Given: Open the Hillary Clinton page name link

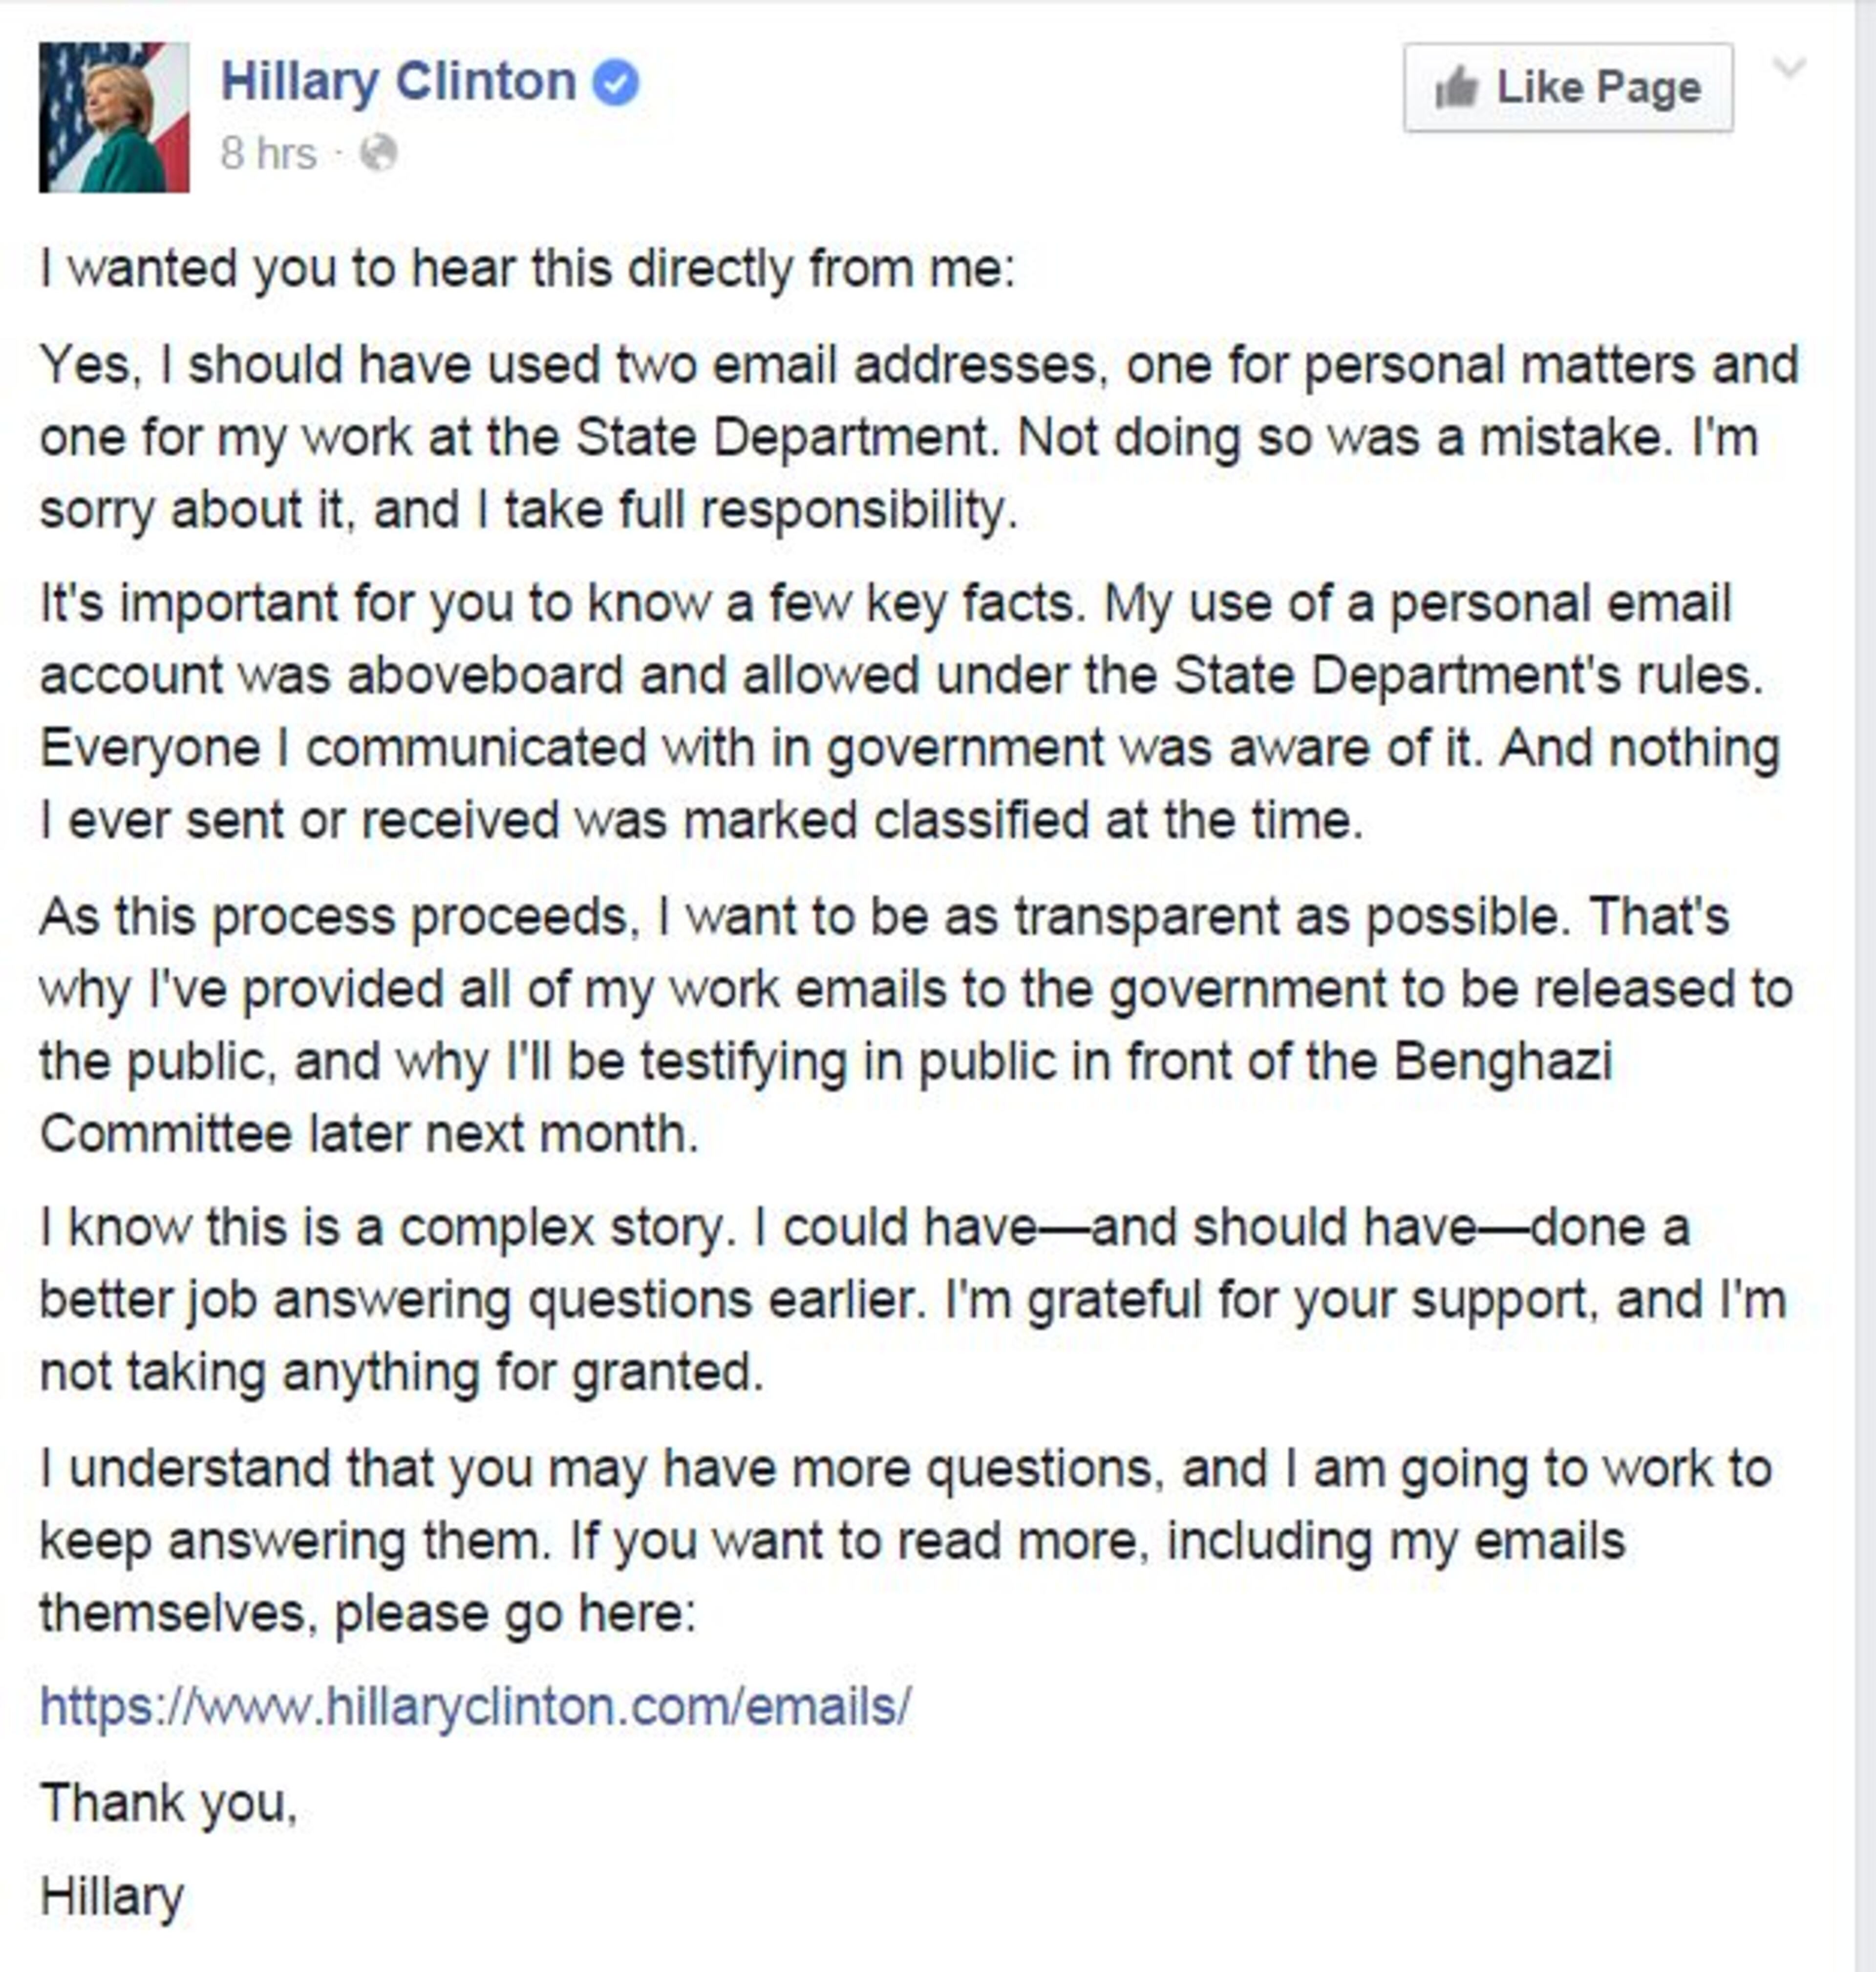Looking at the screenshot, I should 398,82.
